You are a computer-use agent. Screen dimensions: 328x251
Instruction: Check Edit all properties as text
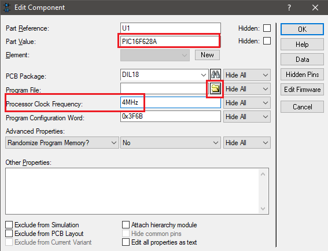(126, 242)
